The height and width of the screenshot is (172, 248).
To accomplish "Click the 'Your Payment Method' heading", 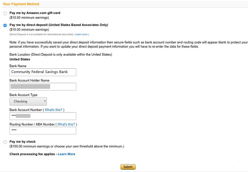I will (x=21, y=4).
